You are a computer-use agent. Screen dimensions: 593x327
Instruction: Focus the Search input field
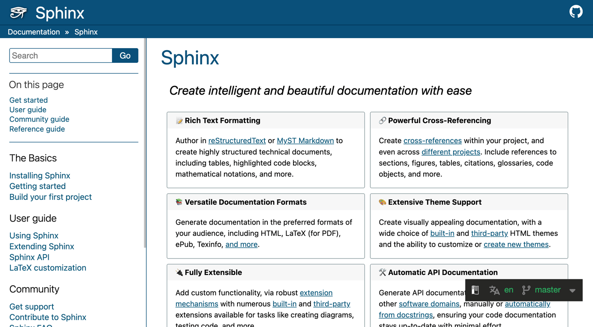click(61, 56)
